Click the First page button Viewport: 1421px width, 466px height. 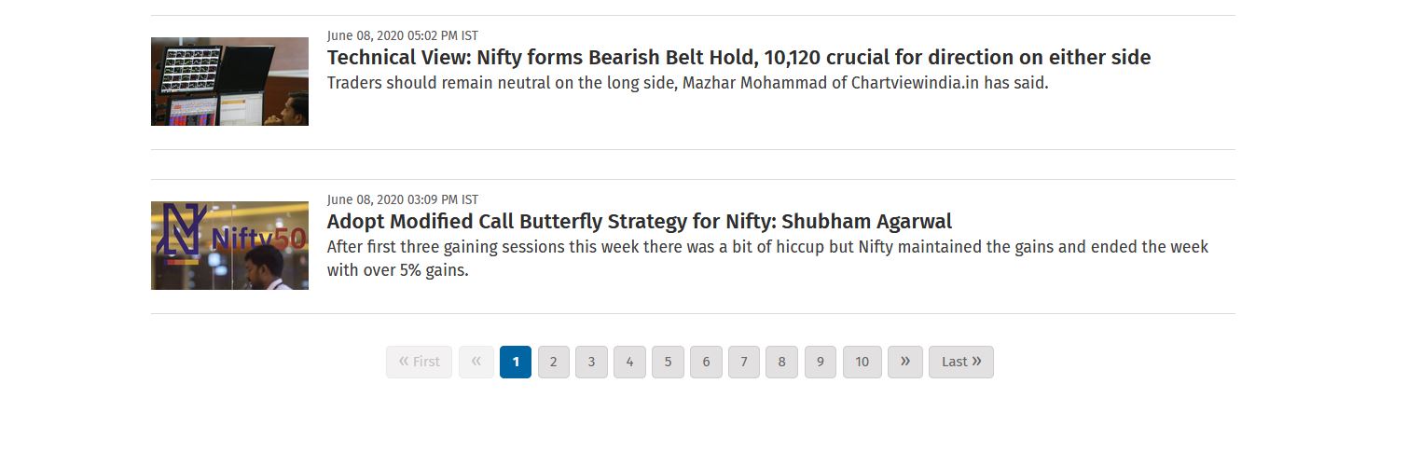(x=420, y=362)
